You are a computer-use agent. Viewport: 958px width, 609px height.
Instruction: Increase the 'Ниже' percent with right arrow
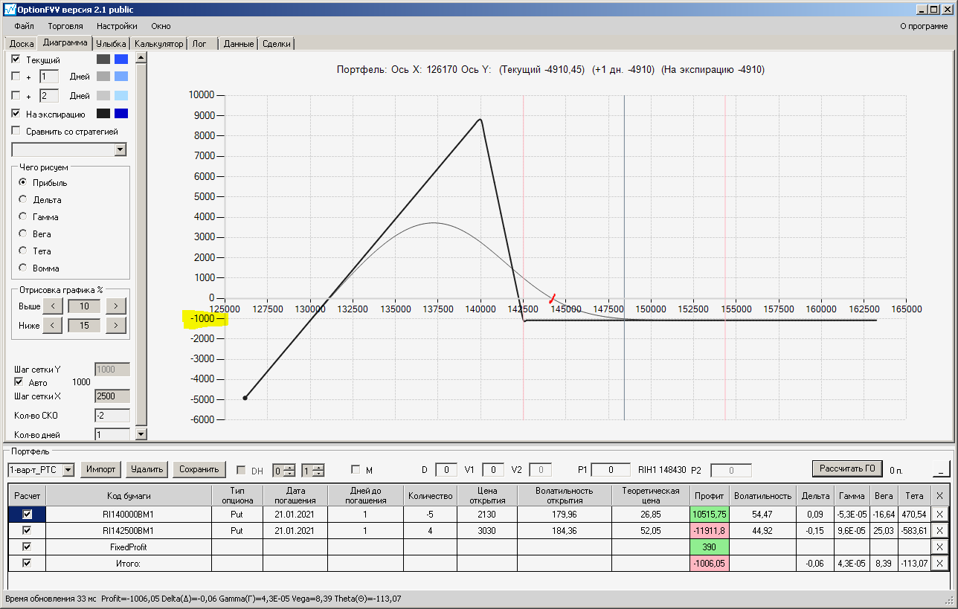pyautogui.click(x=115, y=325)
